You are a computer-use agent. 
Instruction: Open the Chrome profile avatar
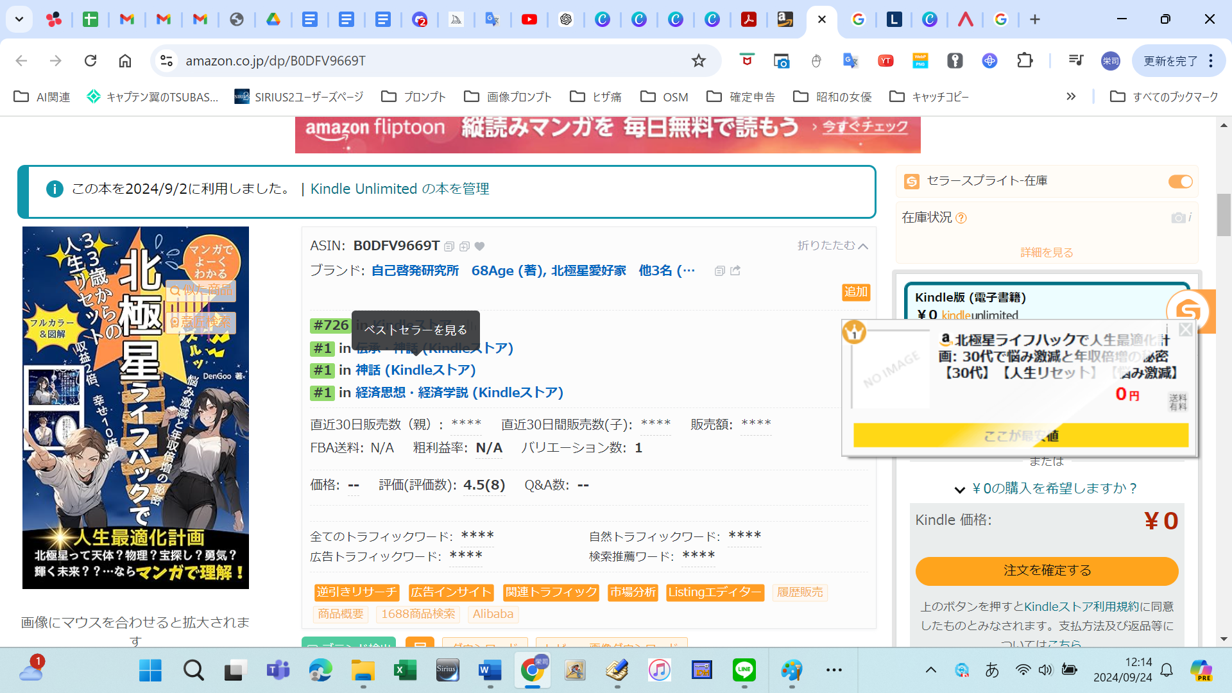1111,61
